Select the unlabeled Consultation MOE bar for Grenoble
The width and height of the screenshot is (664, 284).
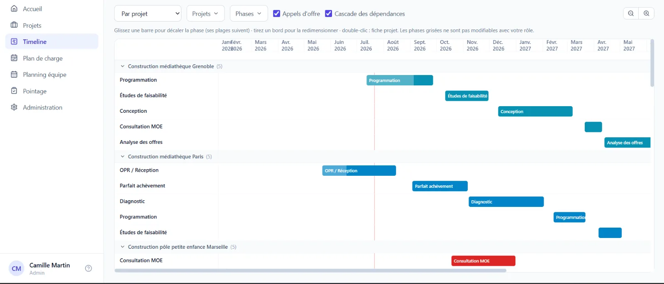[x=593, y=127]
